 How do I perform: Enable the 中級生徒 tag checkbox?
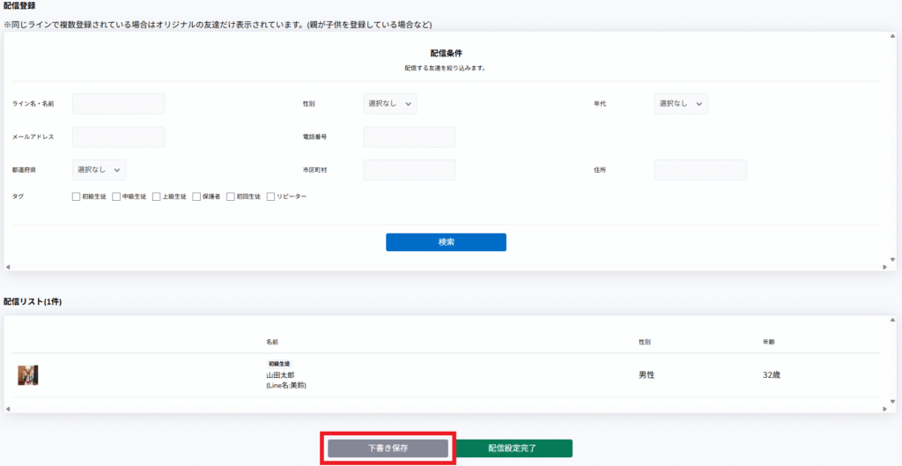[116, 196]
